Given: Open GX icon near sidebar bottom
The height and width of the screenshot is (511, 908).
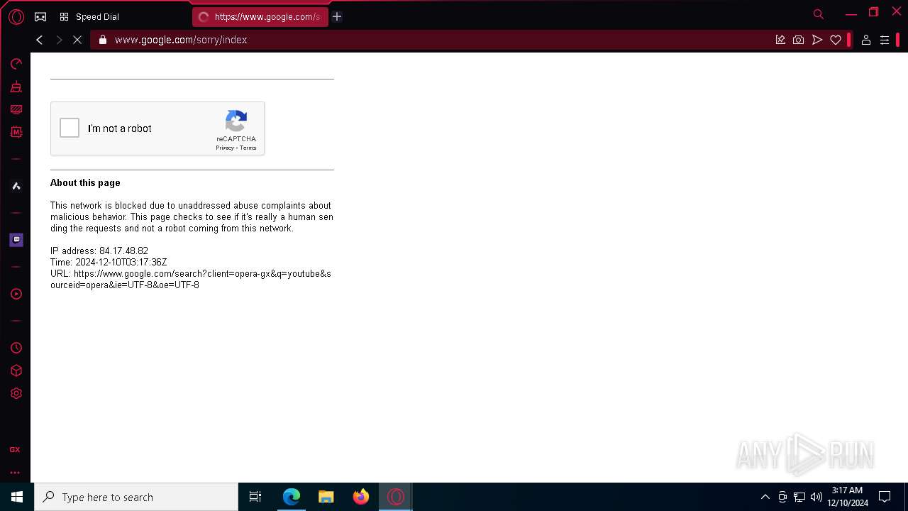Looking at the screenshot, I should pyautogui.click(x=15, y=449).
